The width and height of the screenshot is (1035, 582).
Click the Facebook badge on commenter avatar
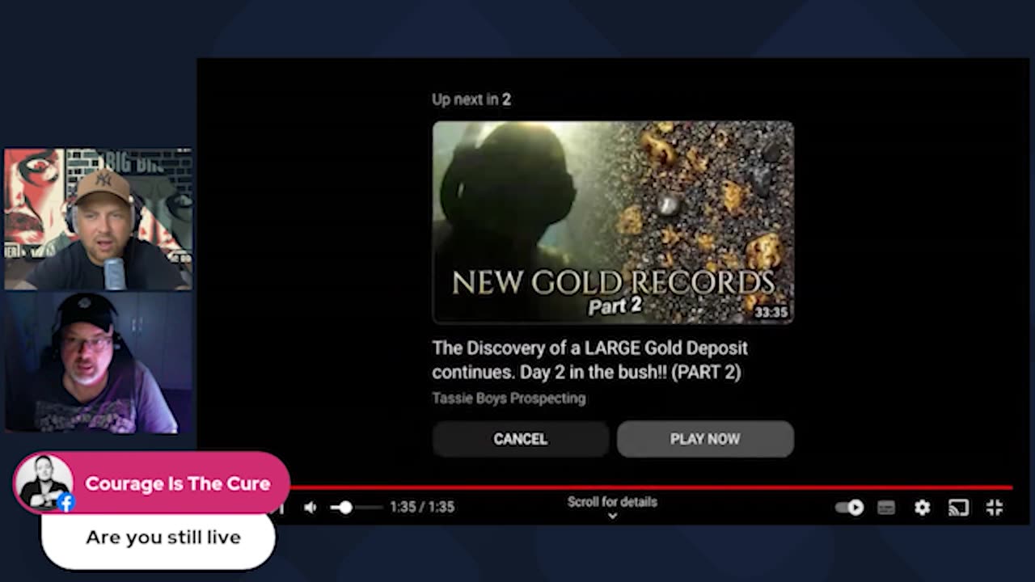tap(66, 502)
